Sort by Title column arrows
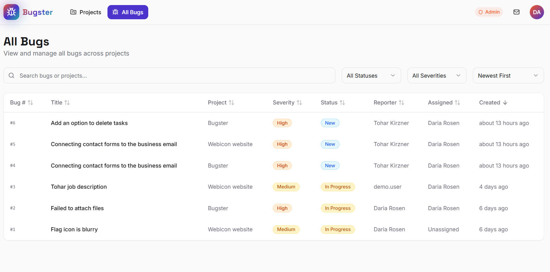This screenshot has height=272, width=550. [x=67, y=103]
